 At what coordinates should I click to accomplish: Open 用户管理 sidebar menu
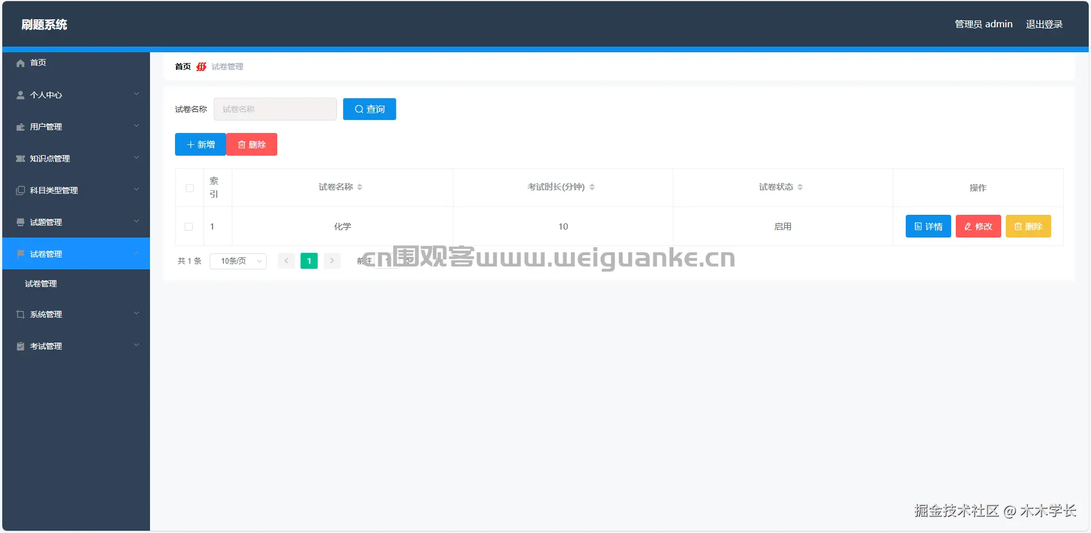[76, 127]
